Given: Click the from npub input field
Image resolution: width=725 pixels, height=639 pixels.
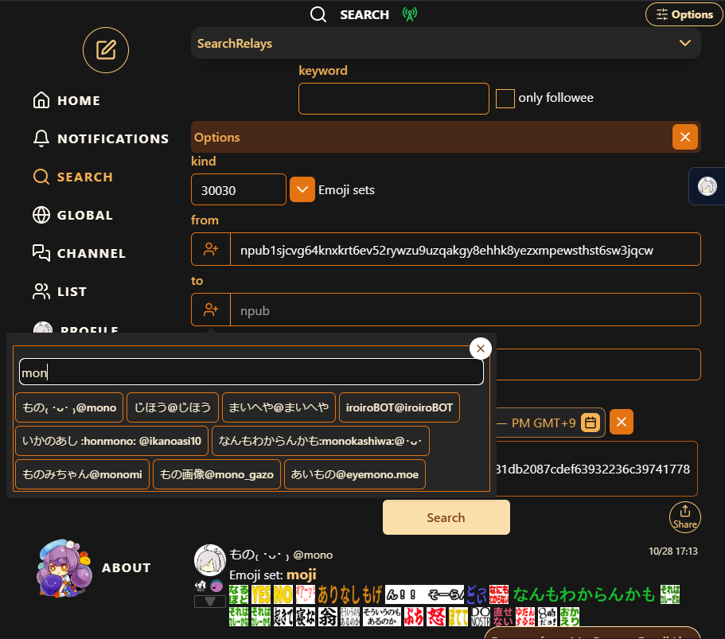Looking at the screenshot, I should 465,249.
